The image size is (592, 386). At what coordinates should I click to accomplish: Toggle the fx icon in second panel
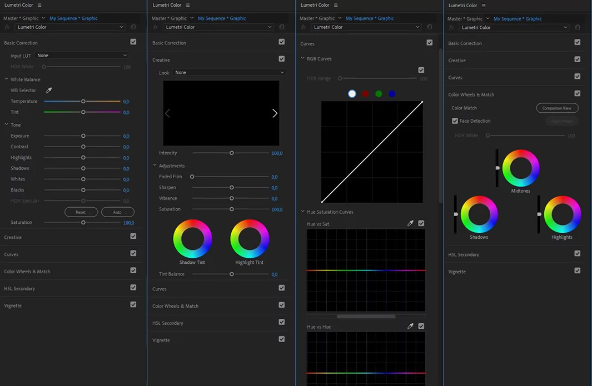156,27
